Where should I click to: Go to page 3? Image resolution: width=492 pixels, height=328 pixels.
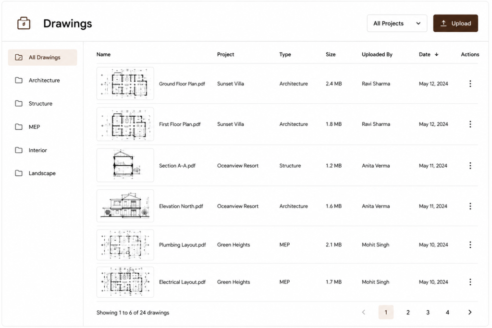[x=428, y=312]
